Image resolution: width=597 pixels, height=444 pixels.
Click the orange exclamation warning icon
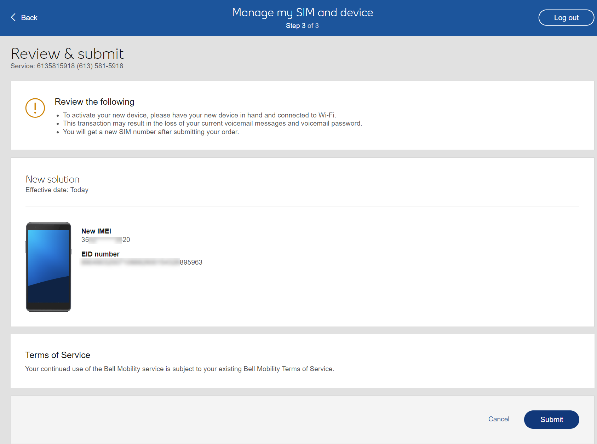coord(35,108)
